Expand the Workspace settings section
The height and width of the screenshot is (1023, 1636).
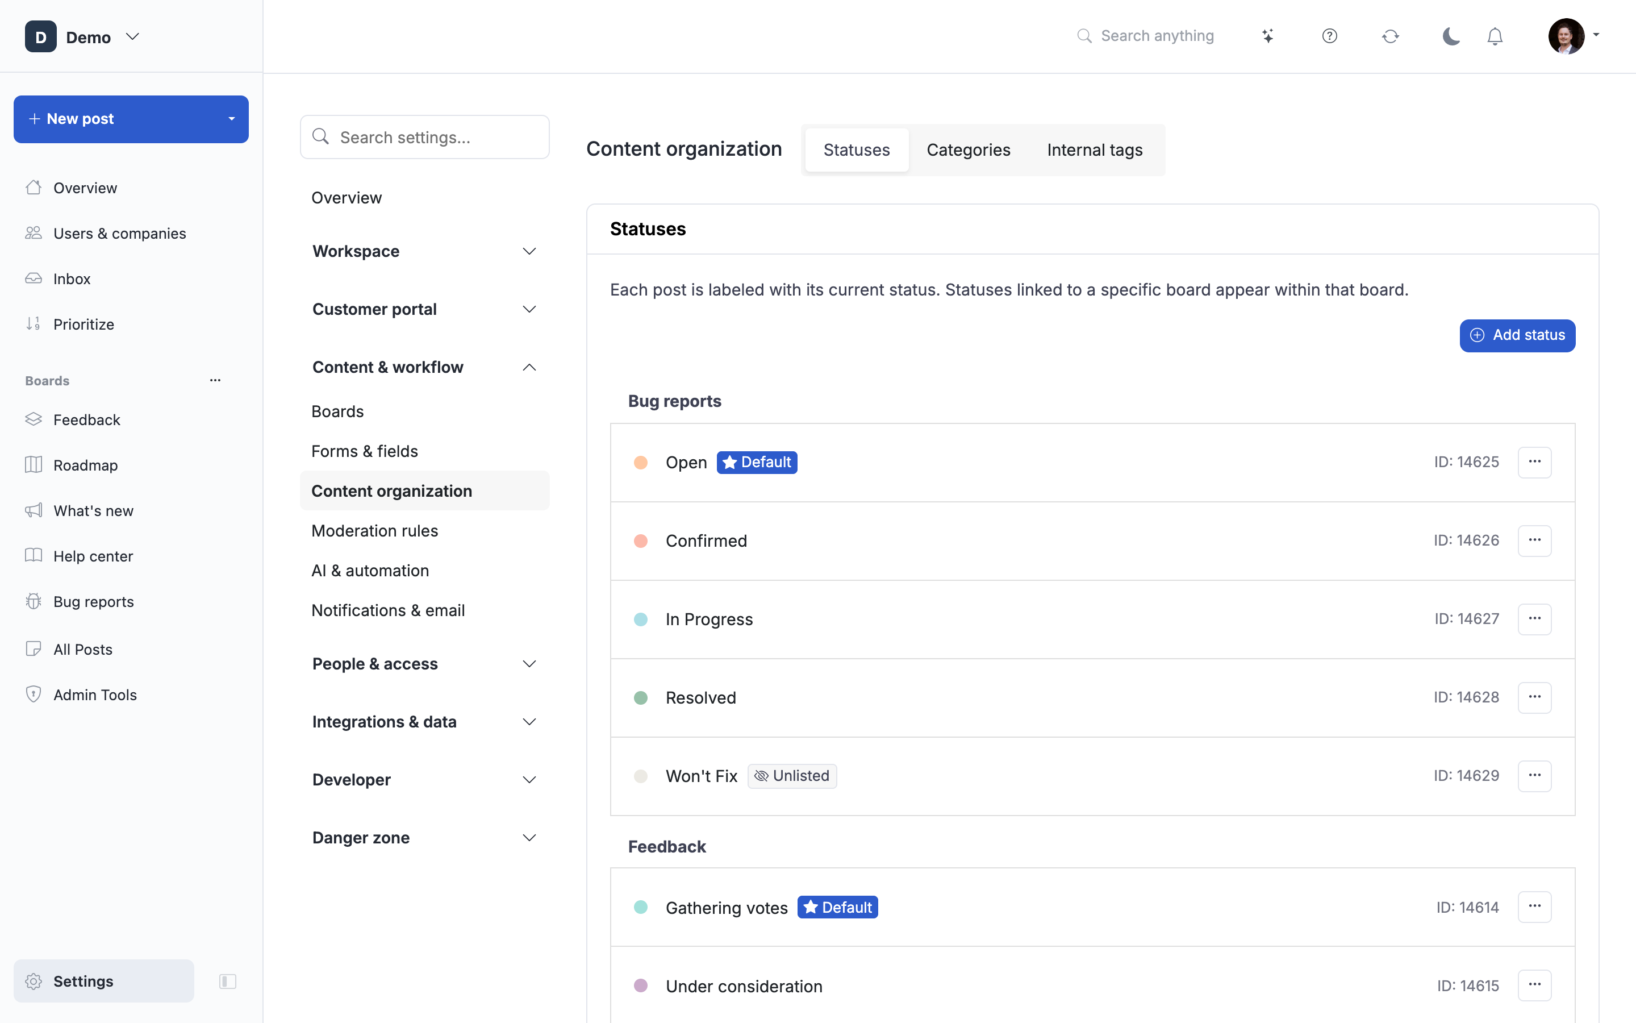point(424,251)
